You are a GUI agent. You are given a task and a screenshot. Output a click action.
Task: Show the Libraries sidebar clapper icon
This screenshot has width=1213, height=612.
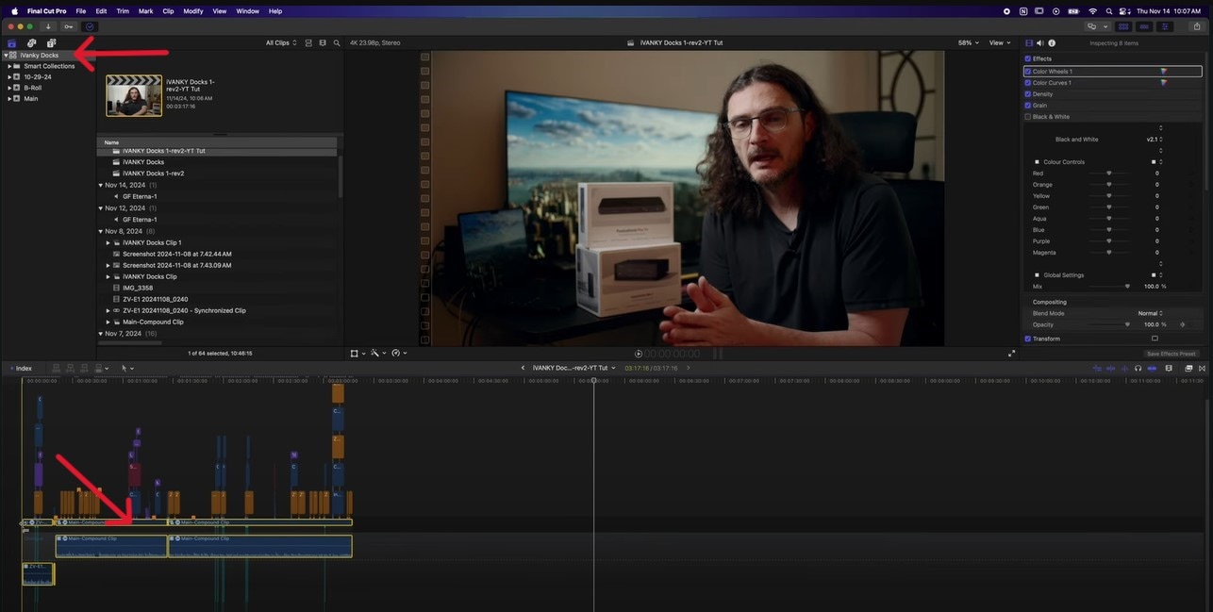pyautogui.click(x=11, y=43)
